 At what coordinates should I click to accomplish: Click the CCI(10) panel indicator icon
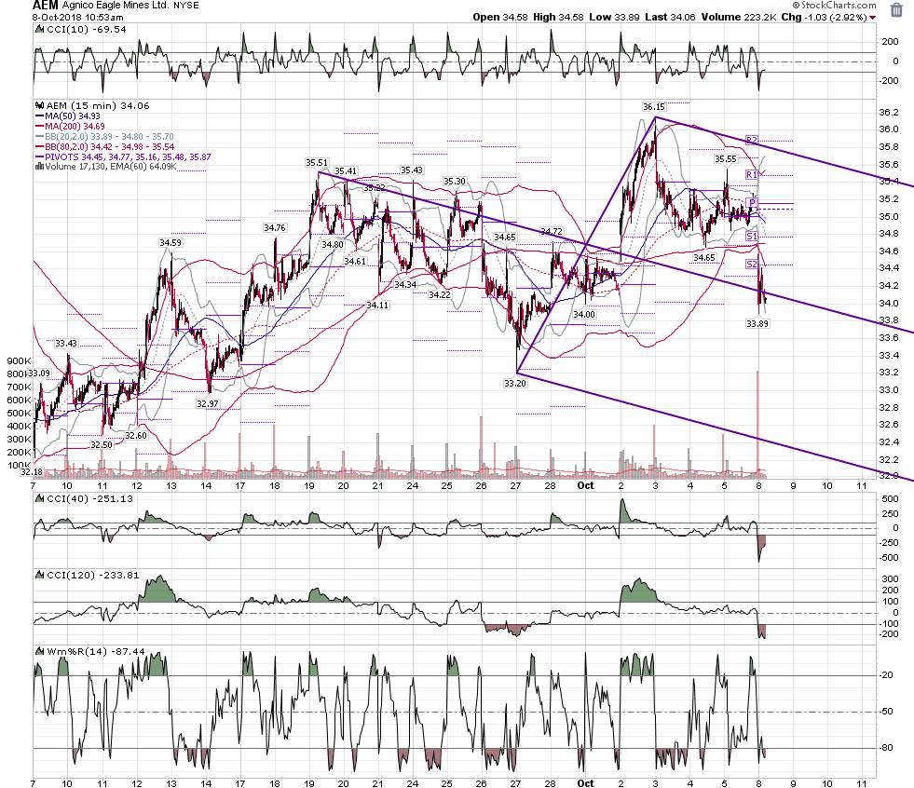tap(40, 29)
